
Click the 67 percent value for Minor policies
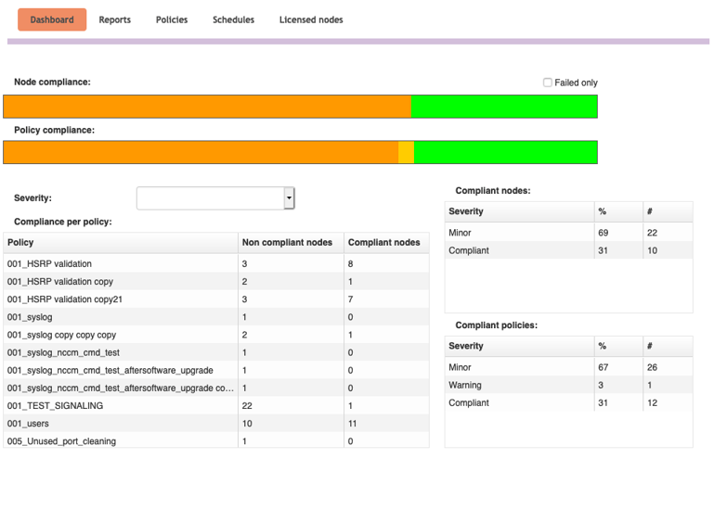click(604, 367)
